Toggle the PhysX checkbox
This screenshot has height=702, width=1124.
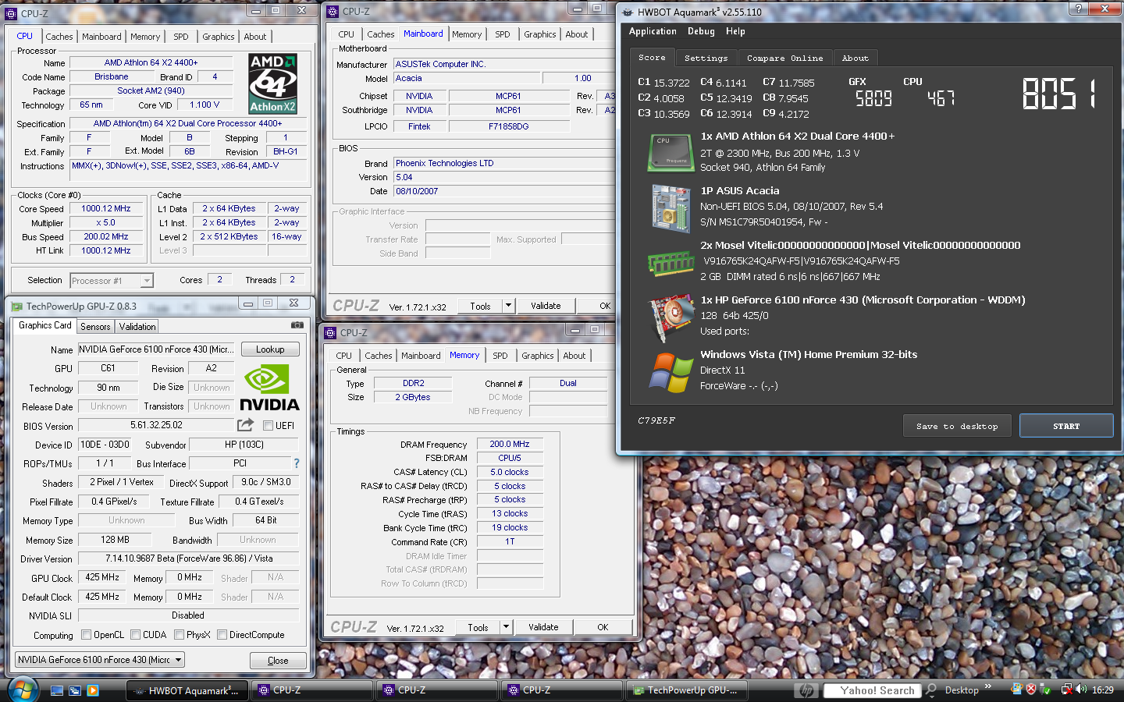[179, 635]
